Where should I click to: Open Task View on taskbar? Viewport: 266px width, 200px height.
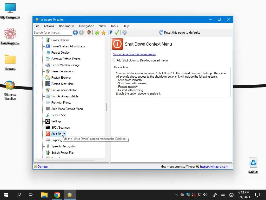pyautogui.click(x=31, y=195)
